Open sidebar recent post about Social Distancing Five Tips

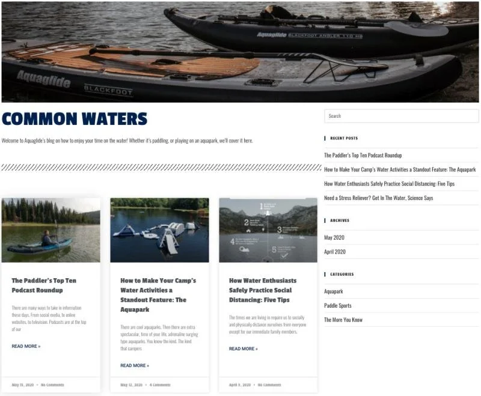(389, 184)
